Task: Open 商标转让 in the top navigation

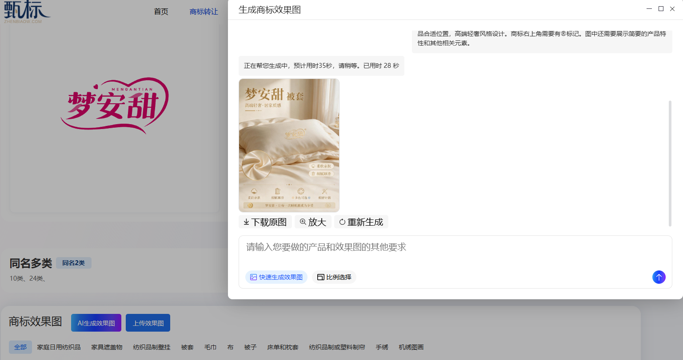Action: pos(204,12)
